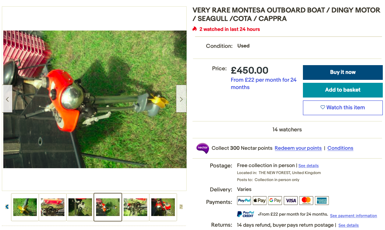Select the last thumbnail in the strip
Screen dimensions: 385x230
(x=163, y=207)
